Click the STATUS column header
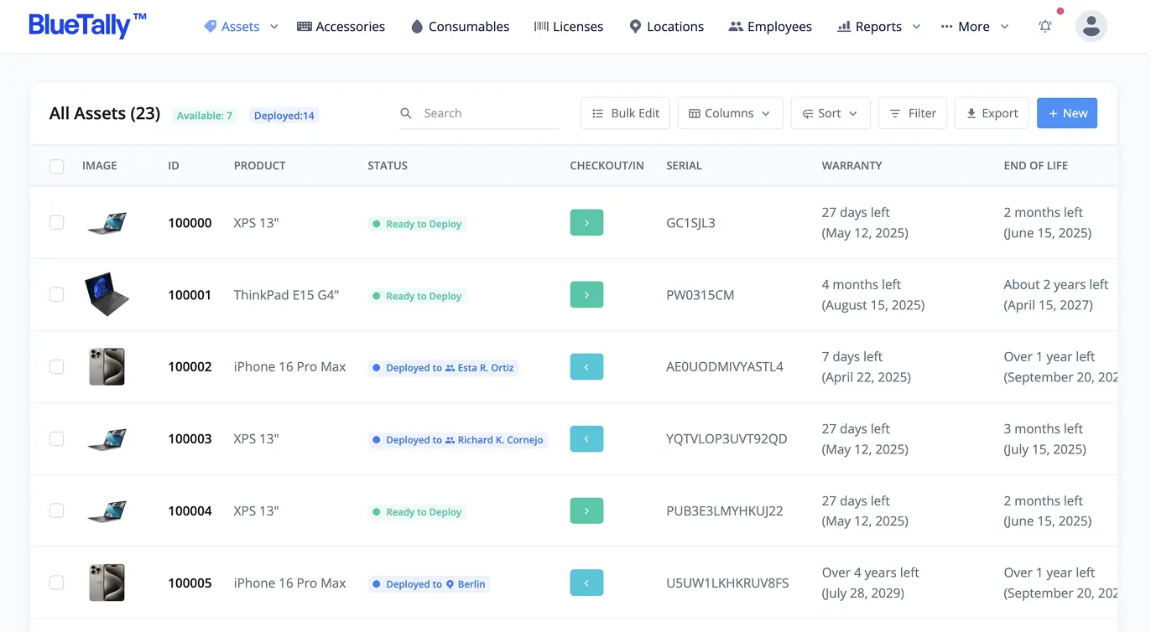 [388, 166]
